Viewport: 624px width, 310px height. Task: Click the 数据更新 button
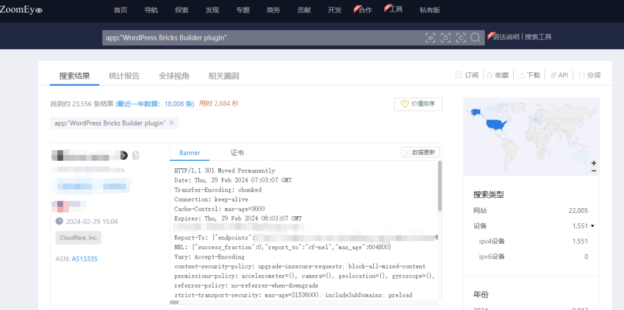coord(420,152)
